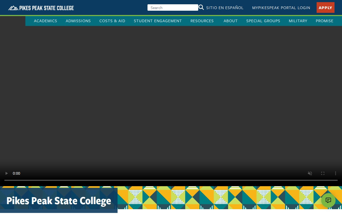342x214 pixels.
Task: Open the Special Groups menu
Action: pyautogui.click(x=263, y=21)
